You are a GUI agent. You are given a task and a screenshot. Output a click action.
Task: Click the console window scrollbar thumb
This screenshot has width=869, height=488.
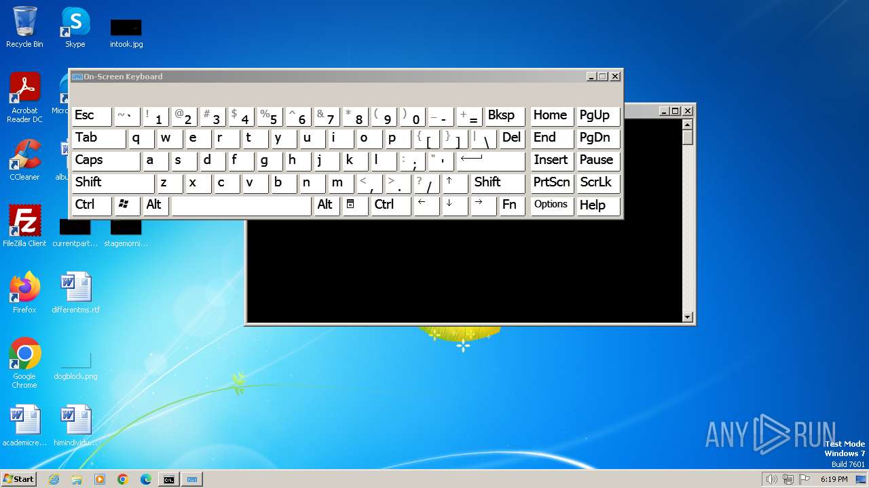point(687,138)
